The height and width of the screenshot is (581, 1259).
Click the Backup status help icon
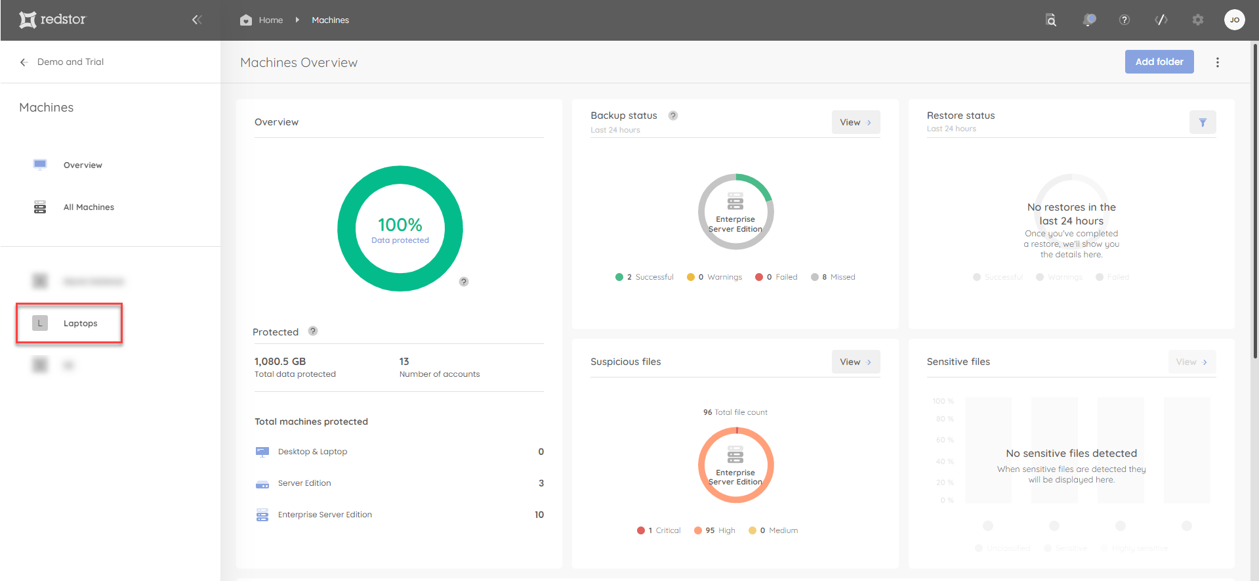[673, 116]
